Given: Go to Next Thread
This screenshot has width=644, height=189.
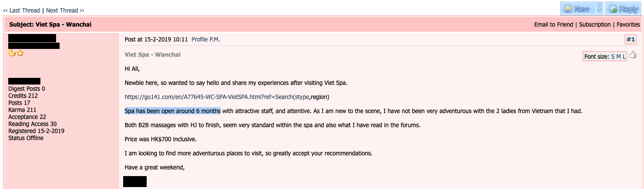Looking at the screenshot, I should (62, 11).
